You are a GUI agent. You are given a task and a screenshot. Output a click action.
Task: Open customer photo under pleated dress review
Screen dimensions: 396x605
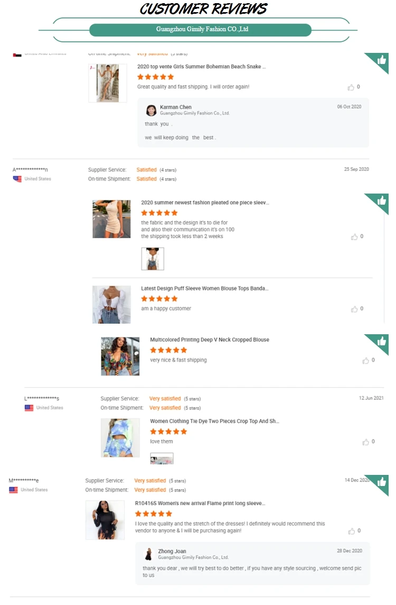tap(153, 259)
